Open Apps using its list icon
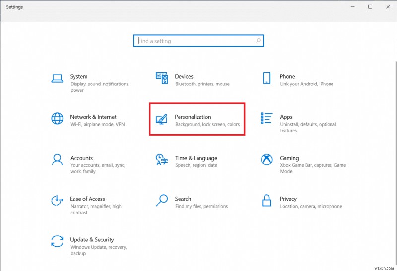397x271 pixels. 266,119
